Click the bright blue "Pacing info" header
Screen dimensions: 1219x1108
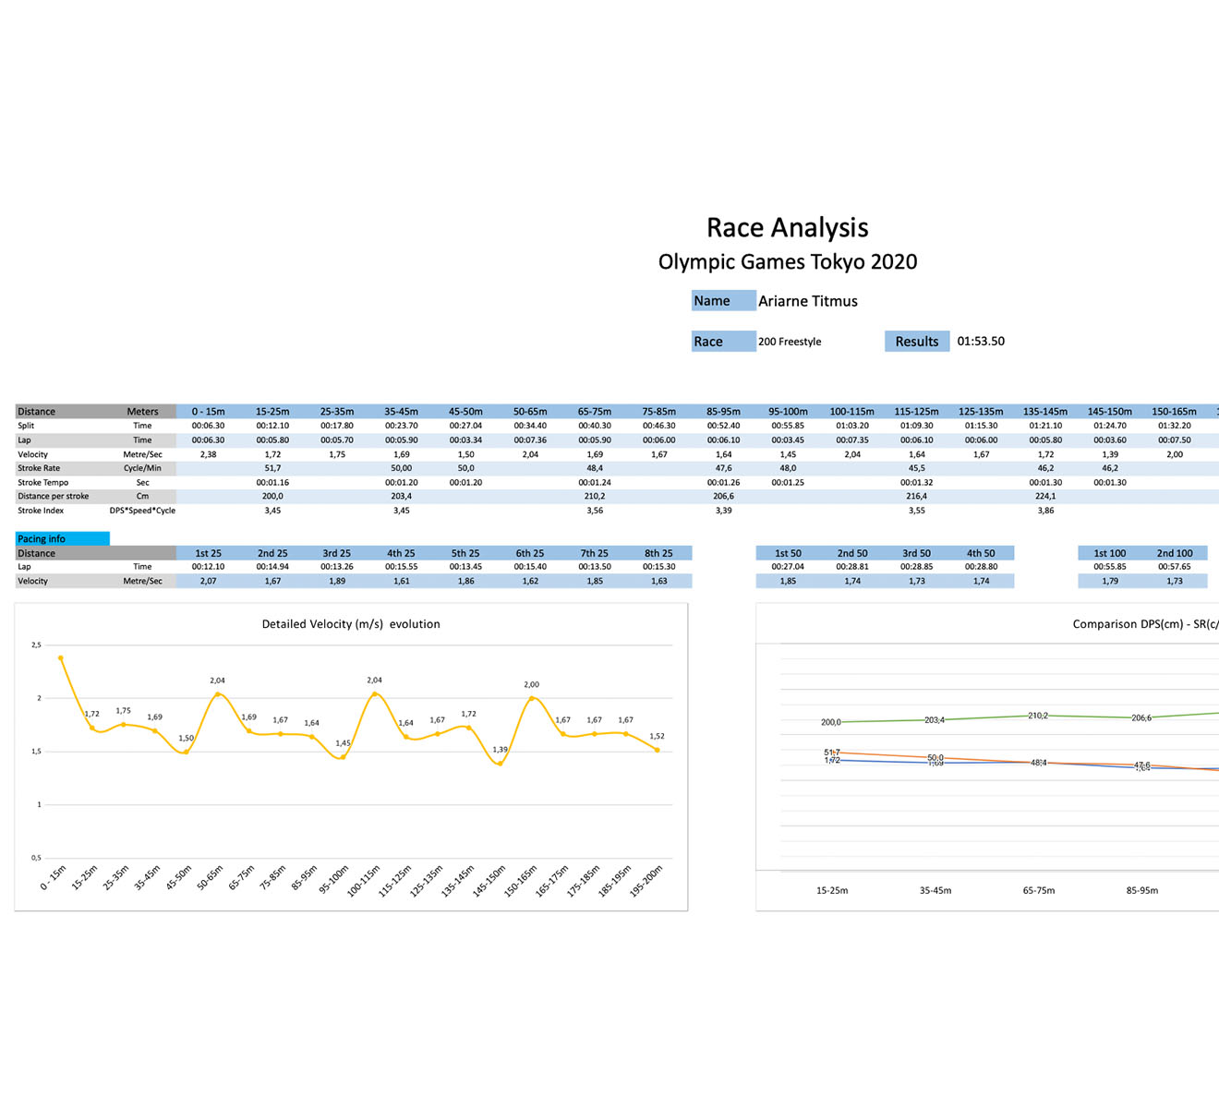click(62, 538)
